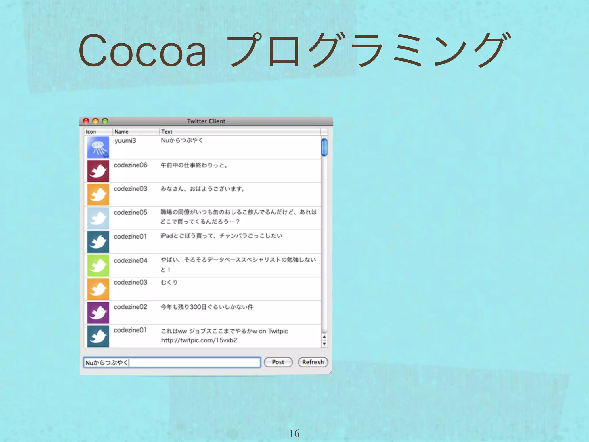The width and height of the screenshot is (589, 442).
Task: Click the bottom row's codezine01 bird icon
Action: 98,336
